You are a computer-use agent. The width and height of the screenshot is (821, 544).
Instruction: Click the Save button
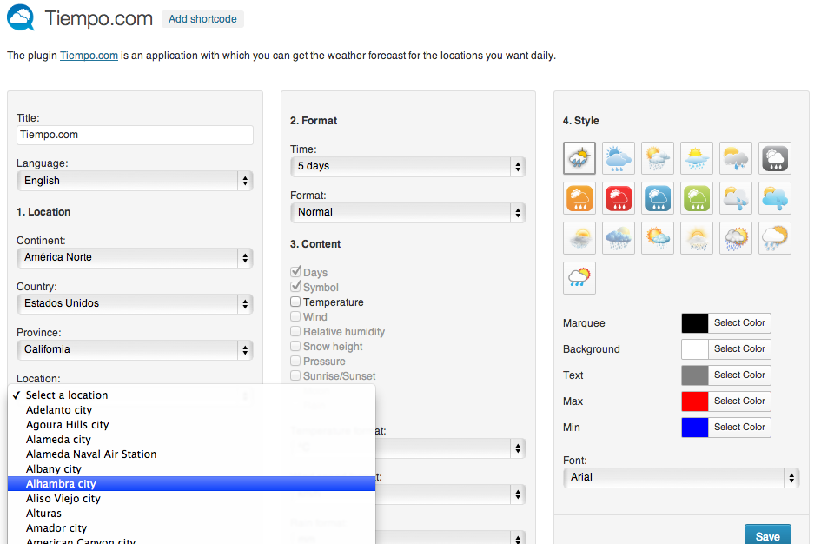[x=768, y=535]
